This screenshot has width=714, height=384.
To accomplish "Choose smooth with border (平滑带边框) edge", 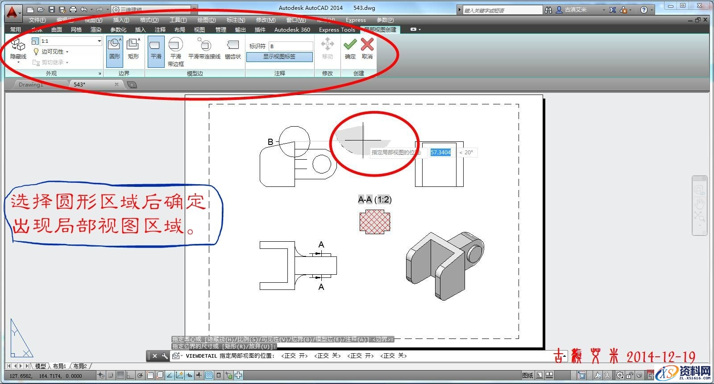I will 176,51.
